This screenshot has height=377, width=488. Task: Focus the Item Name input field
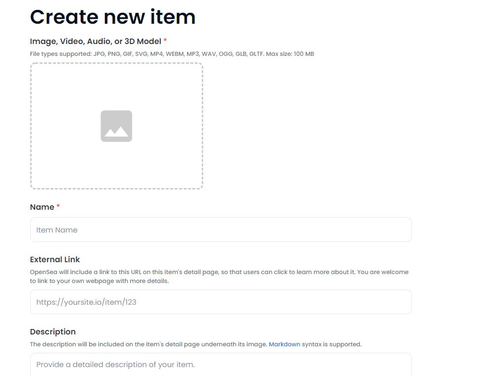point(221,230)
